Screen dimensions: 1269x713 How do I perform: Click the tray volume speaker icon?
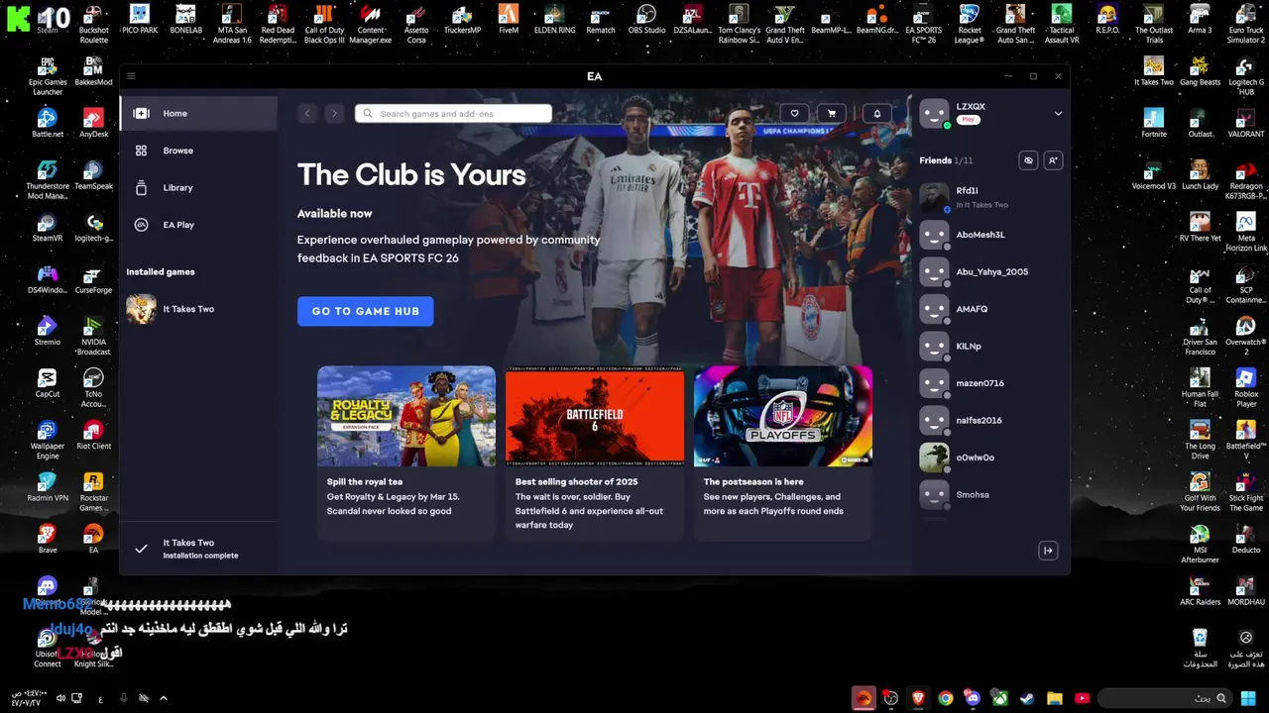coord(60,698)
